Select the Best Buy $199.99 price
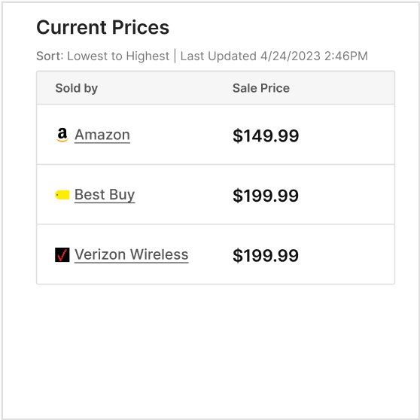The width and height of the screenshot is (420, 420). (x=266, y=196)
